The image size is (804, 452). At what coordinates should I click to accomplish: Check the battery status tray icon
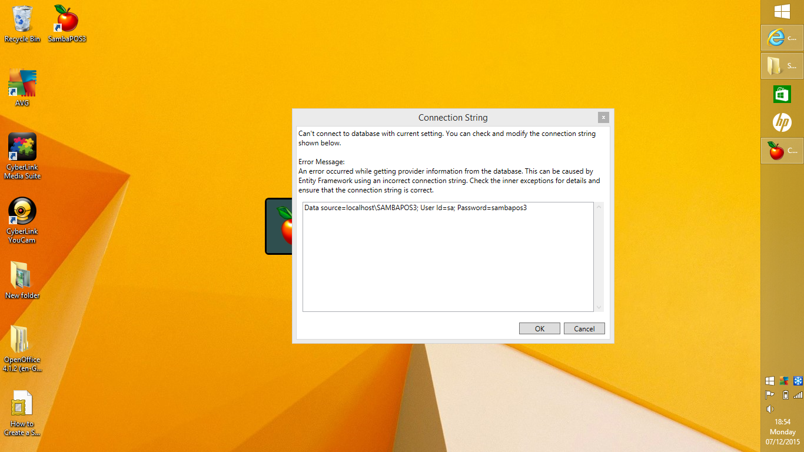coord(785,395)
